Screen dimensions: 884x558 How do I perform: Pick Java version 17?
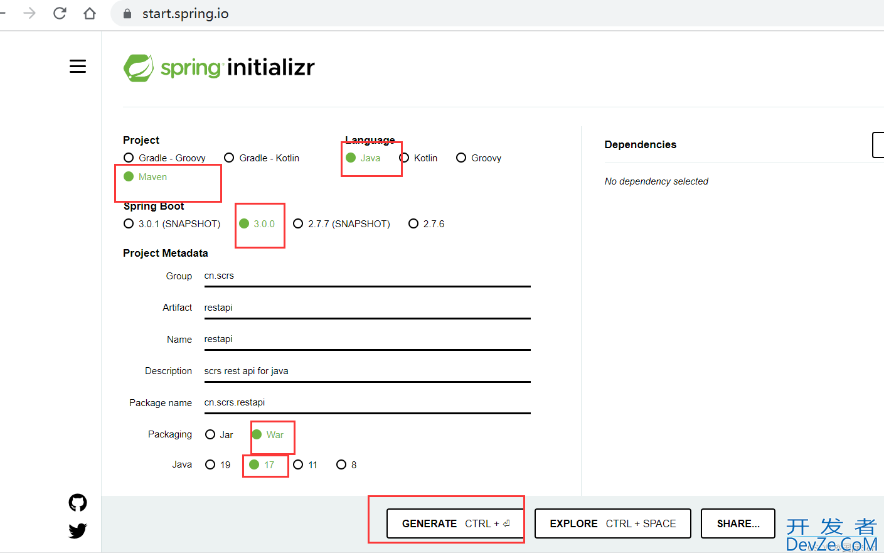tap(262, 465)
